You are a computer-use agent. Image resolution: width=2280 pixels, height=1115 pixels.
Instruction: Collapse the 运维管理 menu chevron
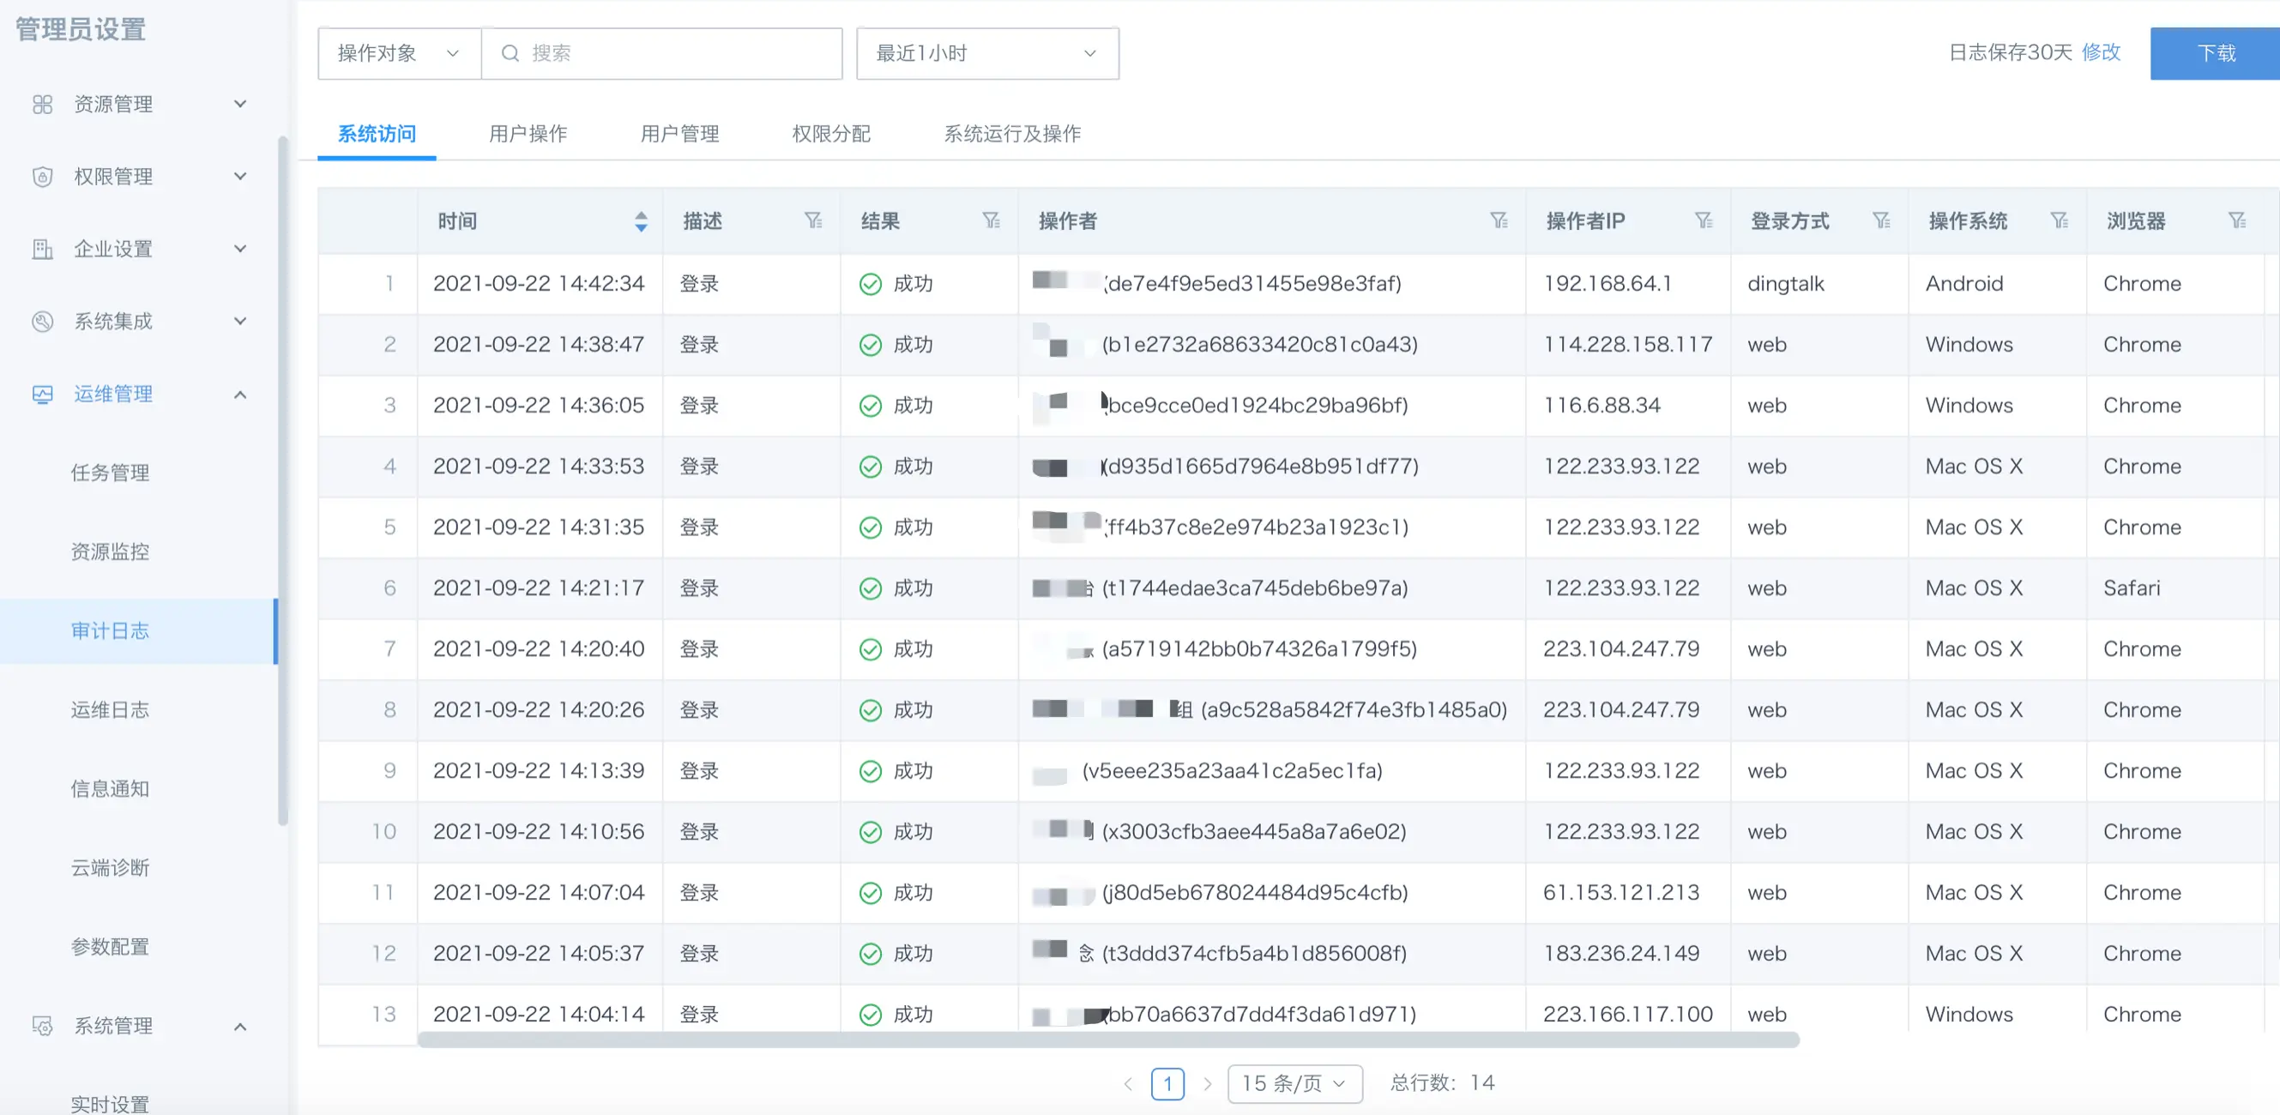click(x=240, y=395)
